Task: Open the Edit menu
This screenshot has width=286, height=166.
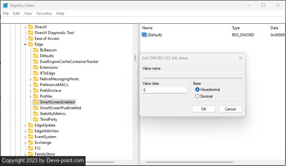Action: [16, 13]
